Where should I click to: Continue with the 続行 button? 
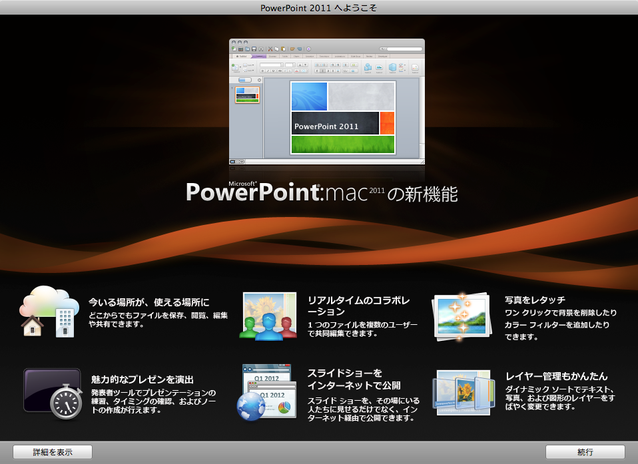[585, 452]
